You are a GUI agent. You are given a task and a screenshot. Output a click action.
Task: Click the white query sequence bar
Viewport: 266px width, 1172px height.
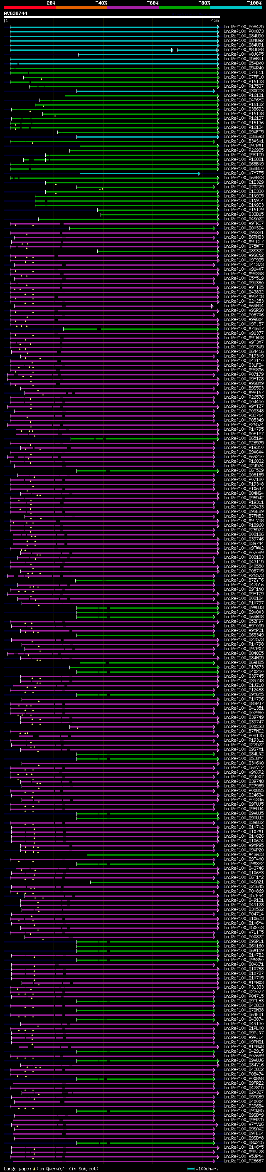(x=112, y=17)
